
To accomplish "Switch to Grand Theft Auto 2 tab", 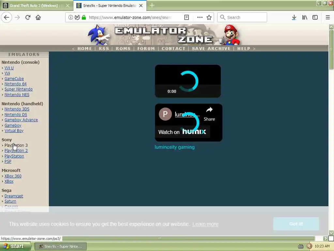I will click(x=36, y=6).
